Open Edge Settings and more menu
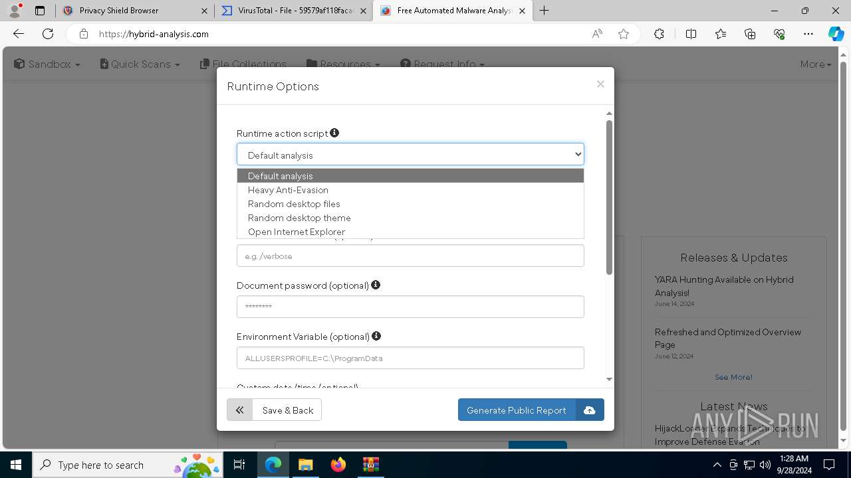This screenshot has width=851, height=478. click(808, 34)
